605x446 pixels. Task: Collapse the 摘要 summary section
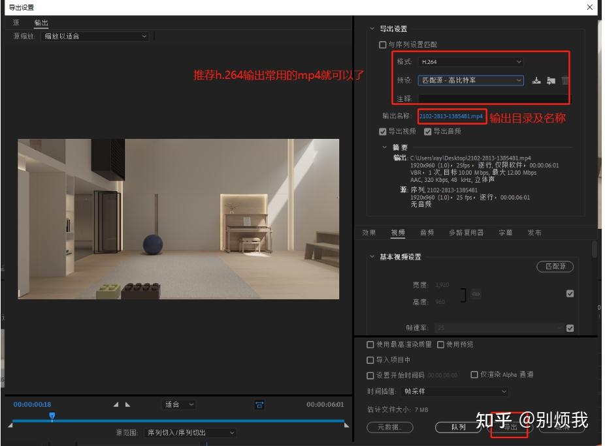384,147
